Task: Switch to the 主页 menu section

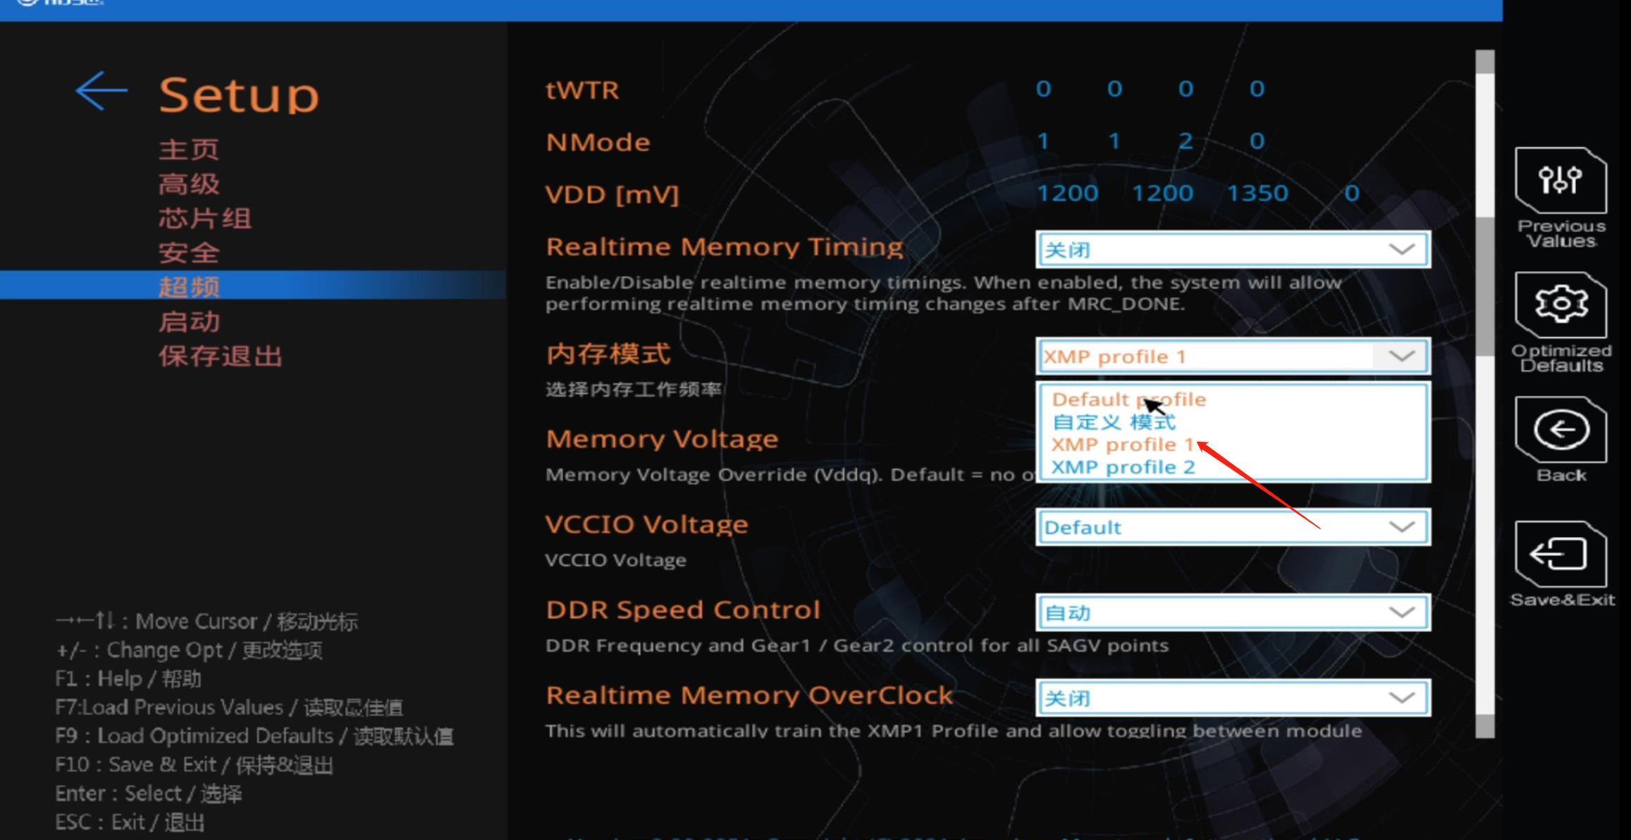Action: 188,149
